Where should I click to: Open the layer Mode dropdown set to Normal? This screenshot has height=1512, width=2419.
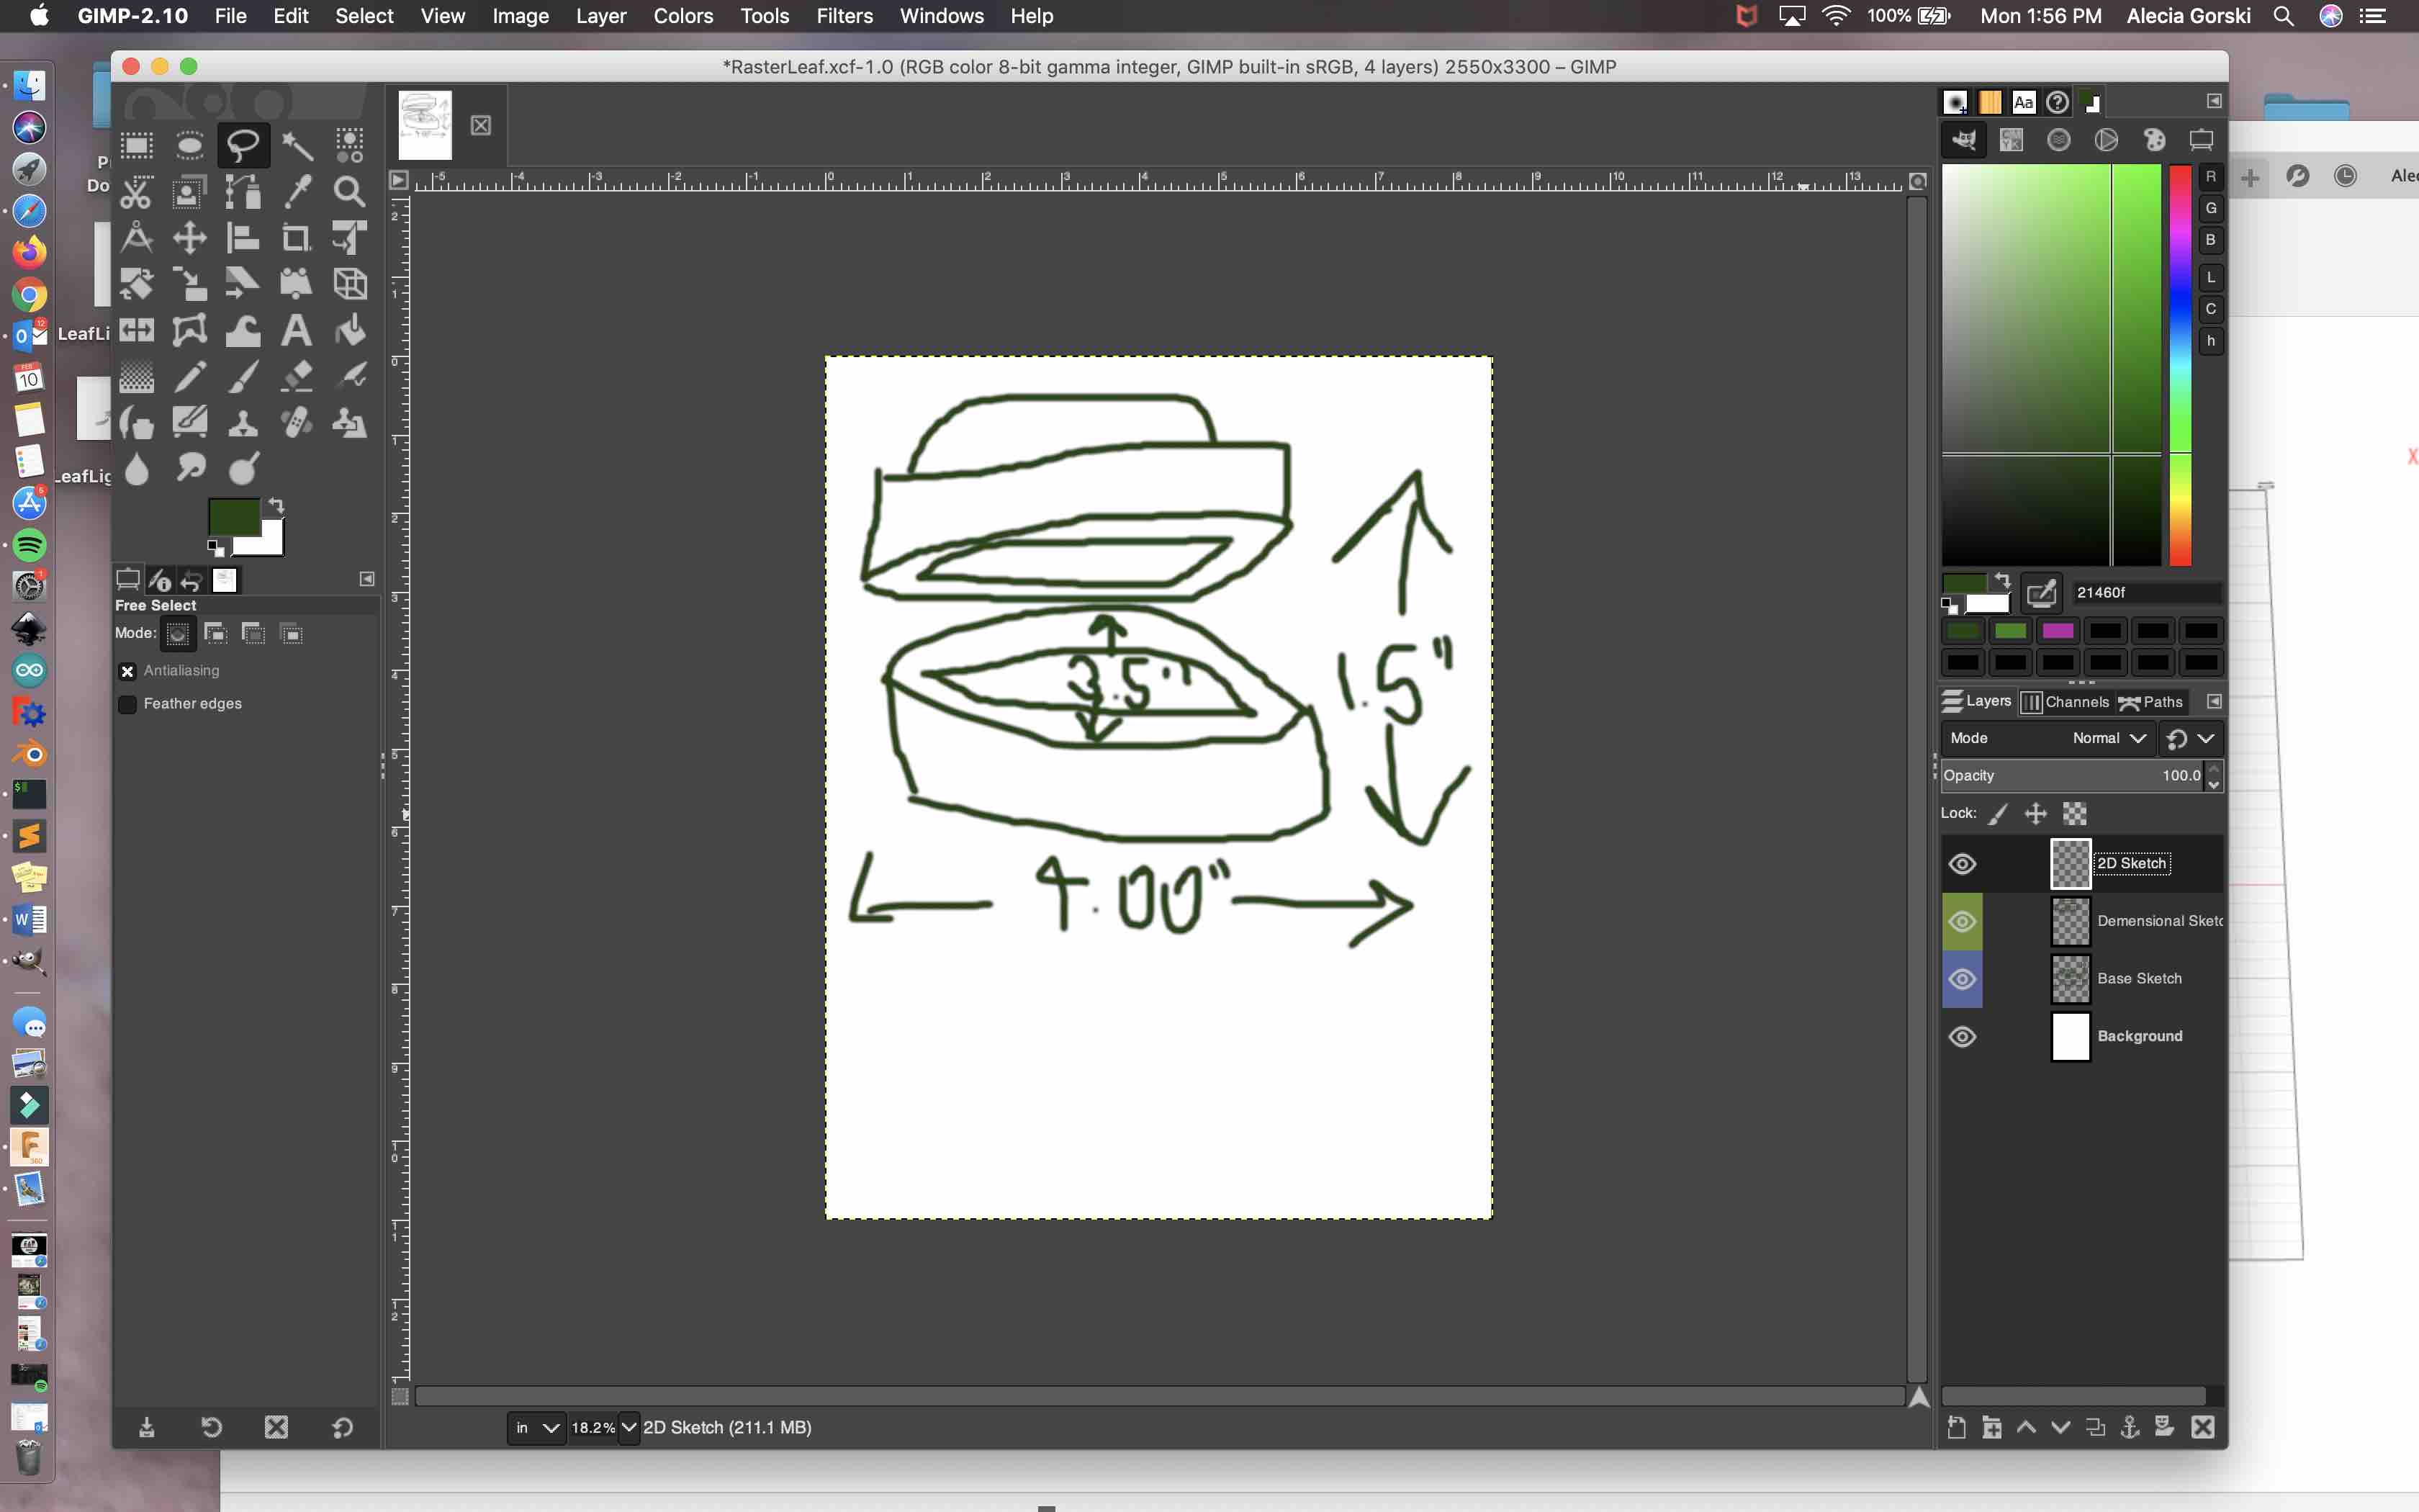(2049, 738)
